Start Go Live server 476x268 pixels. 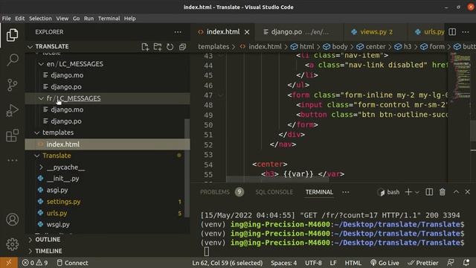coord(385,263)
